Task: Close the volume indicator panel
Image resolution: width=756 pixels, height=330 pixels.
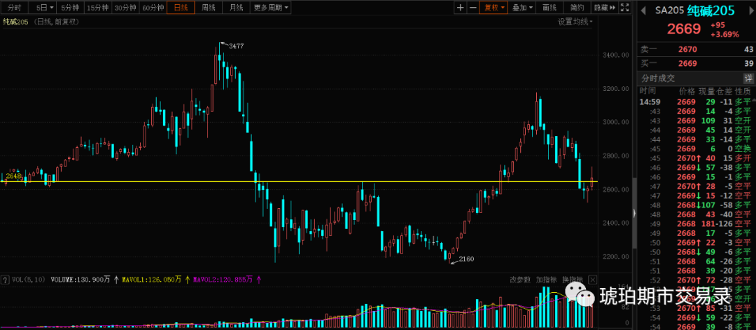Action: click(593, 280)
